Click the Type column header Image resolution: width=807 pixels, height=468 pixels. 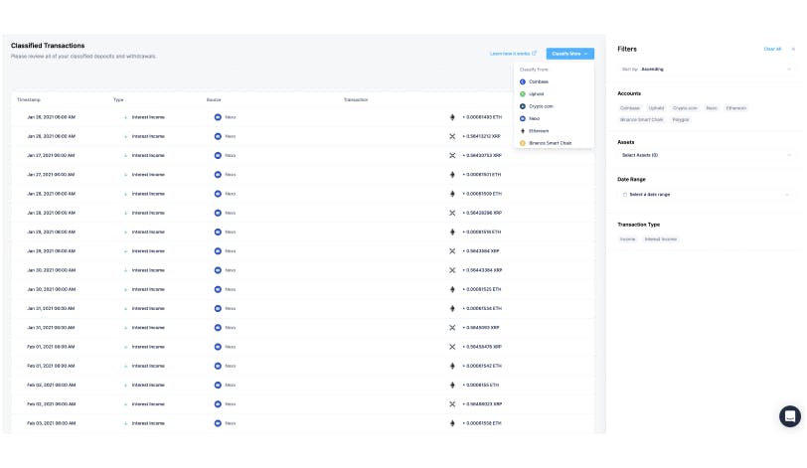pos(118,99)
